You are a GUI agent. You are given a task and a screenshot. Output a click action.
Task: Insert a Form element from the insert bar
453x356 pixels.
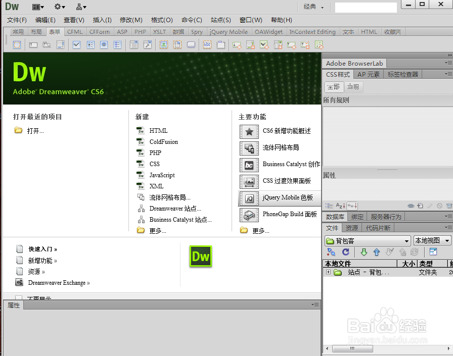click(17, 45)
